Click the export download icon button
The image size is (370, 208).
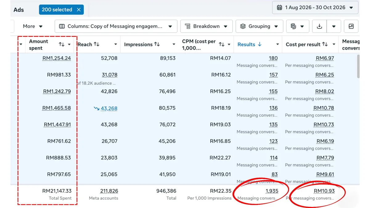click(x=319, y=26)
